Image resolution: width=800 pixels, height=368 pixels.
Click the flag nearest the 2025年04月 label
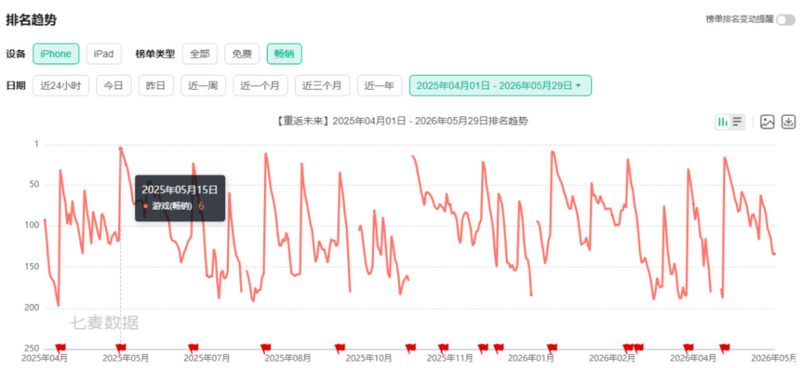pos(61,348)
